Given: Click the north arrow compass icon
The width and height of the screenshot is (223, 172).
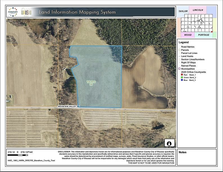Looking at the screenshot, I should [x=169, y=143].
